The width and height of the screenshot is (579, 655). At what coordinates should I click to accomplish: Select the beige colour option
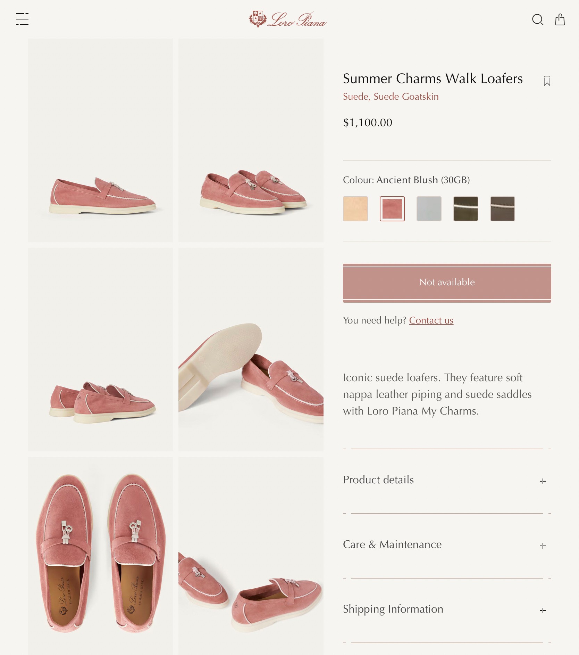[355, 208]
